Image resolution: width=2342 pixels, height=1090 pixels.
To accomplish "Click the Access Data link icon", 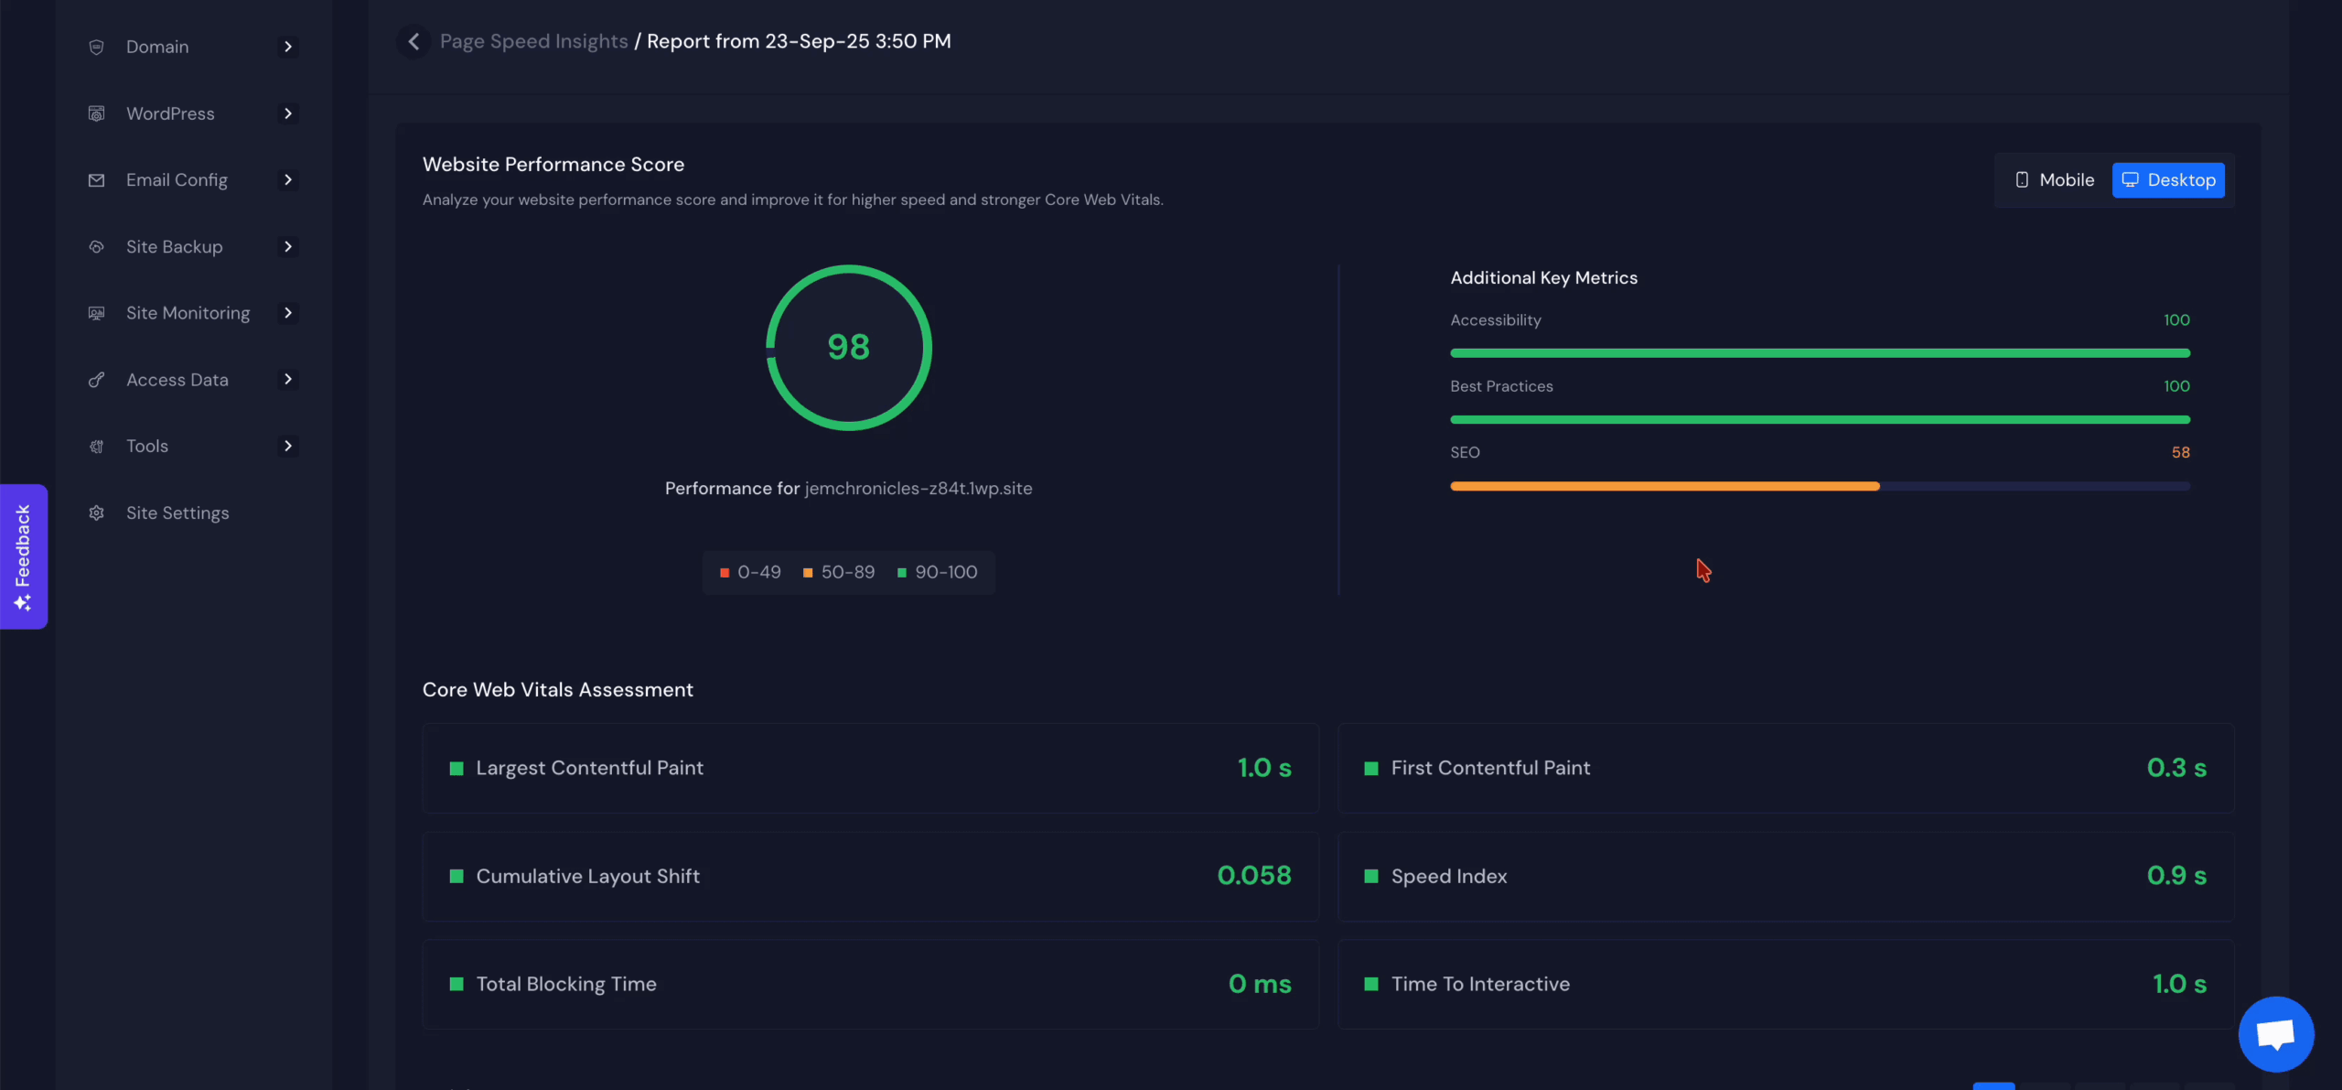I will [x=97, y=379].
